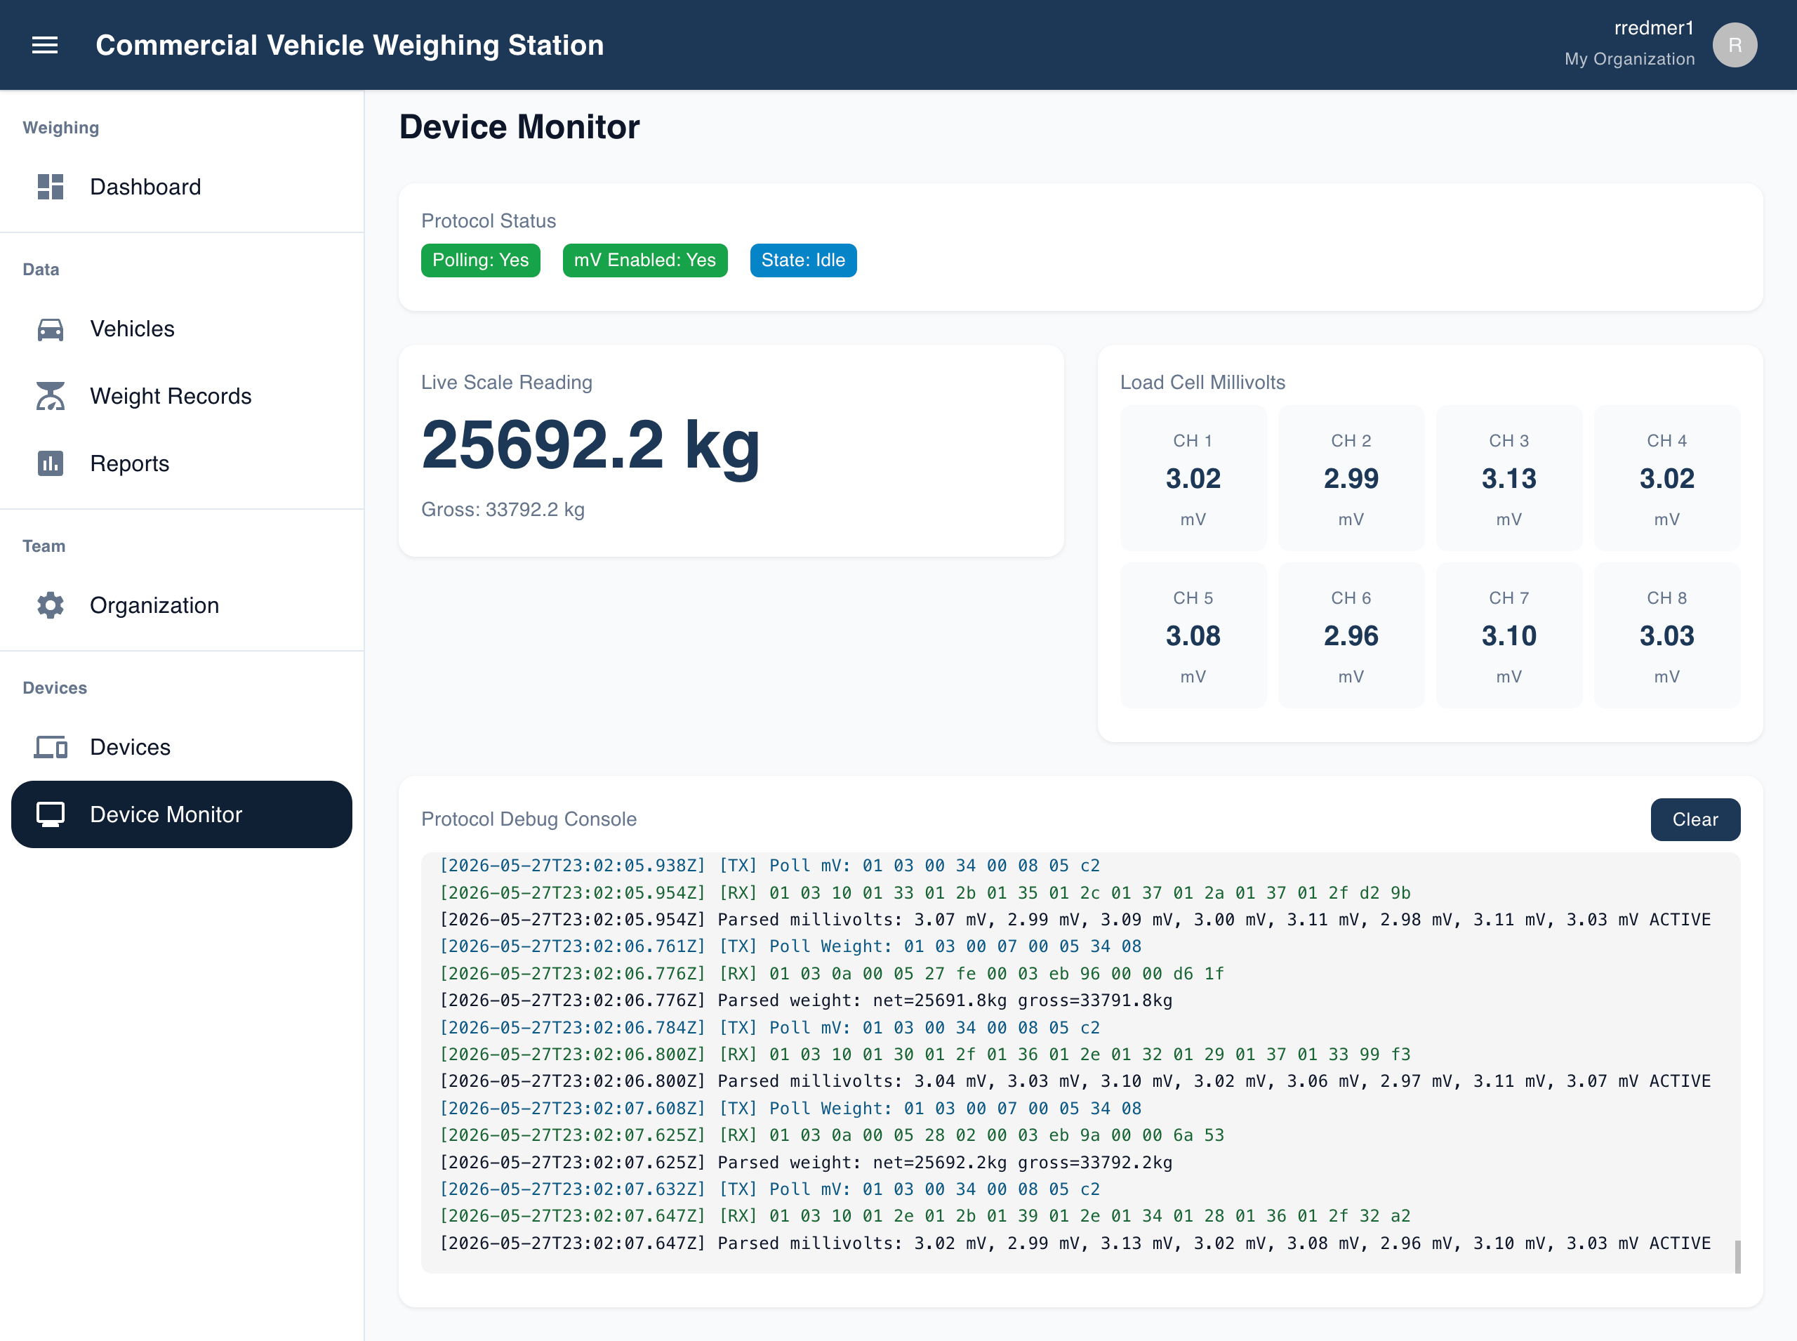Click the Parsed weight net=25691.8kg line

[806, 1000]
